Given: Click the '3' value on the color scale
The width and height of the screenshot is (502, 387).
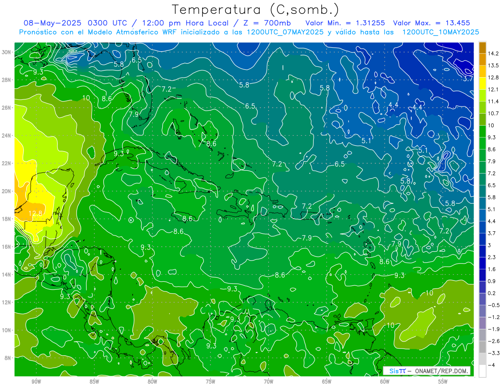Looking at the screenshot, I should click(x=489, y=245).
